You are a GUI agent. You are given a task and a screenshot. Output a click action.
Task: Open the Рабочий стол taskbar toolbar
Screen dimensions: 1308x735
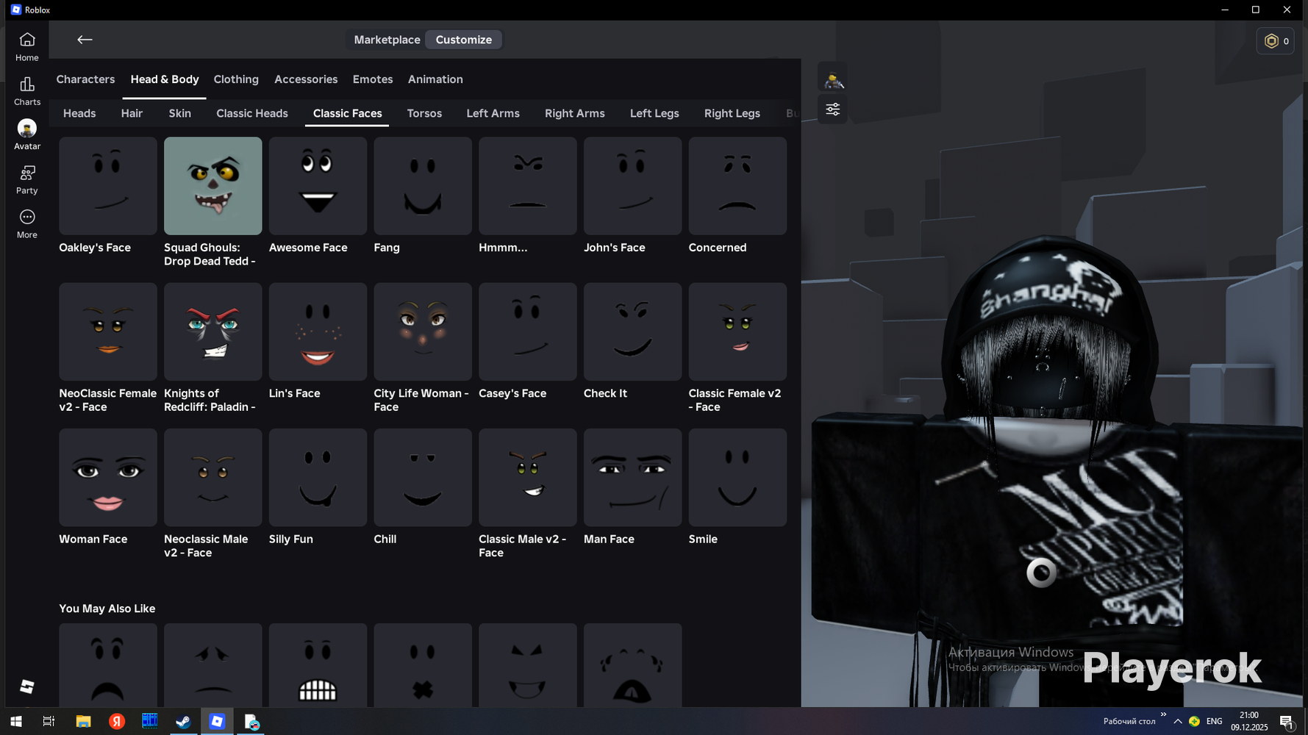point(1129,722)
